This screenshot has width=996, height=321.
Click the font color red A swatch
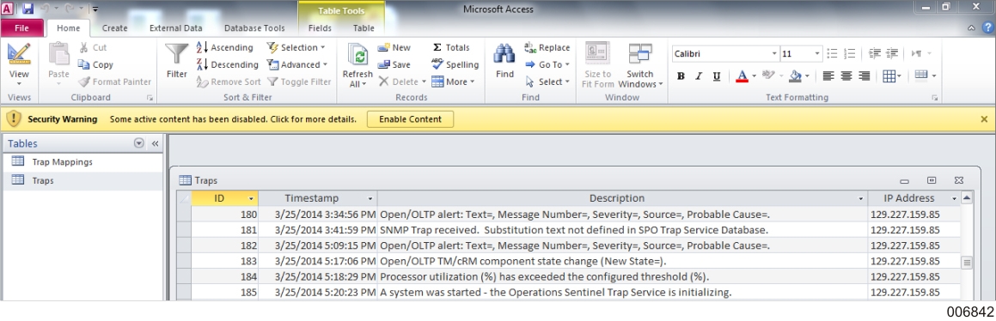coord(742,76)
